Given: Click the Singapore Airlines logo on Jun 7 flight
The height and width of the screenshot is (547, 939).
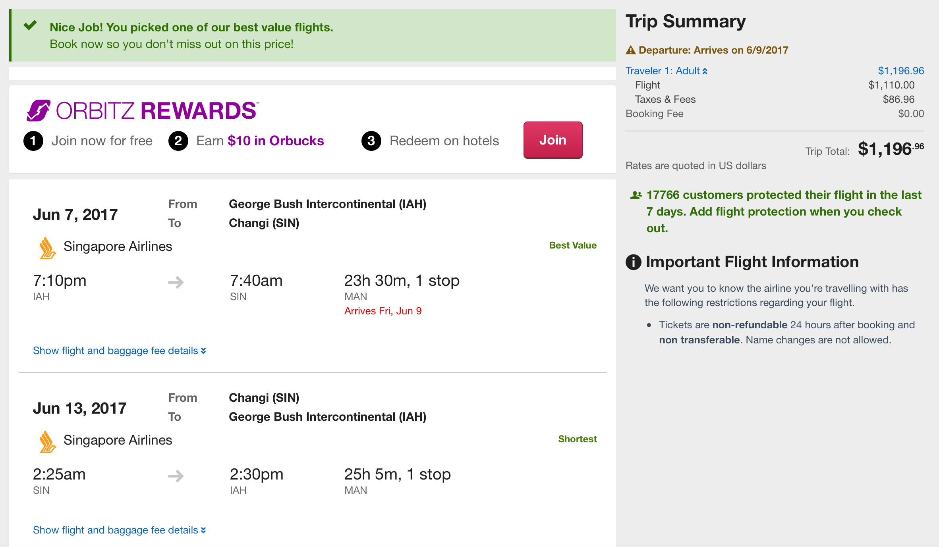Looking at the screenshot, I should [47, 248].
